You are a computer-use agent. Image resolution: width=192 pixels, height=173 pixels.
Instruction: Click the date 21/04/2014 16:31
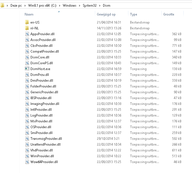(x=109, y=22)
